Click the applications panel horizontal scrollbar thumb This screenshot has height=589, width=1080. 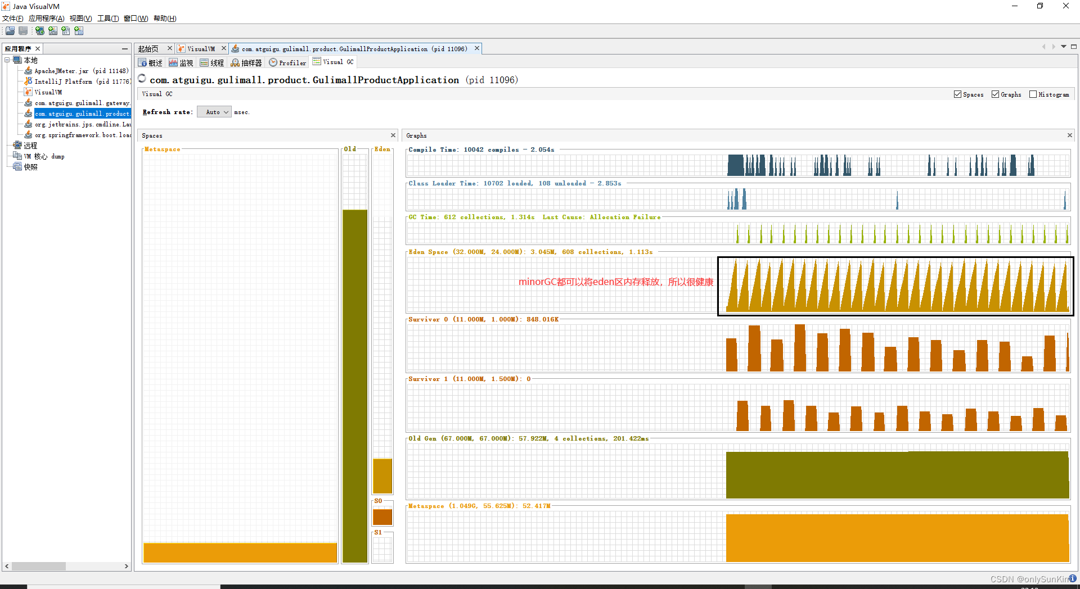click(39, 566)
